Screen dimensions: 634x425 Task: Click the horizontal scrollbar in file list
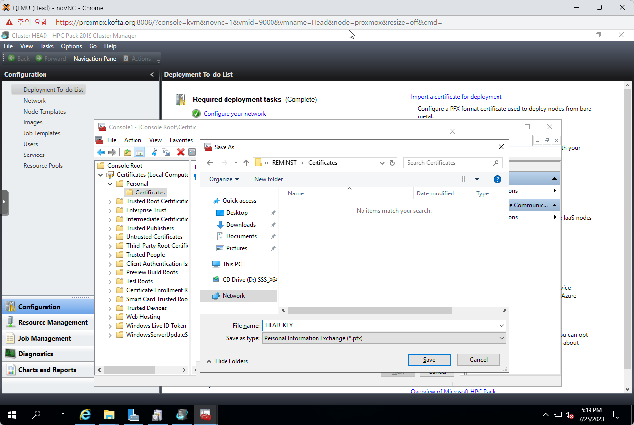click(x=369, y=310)
